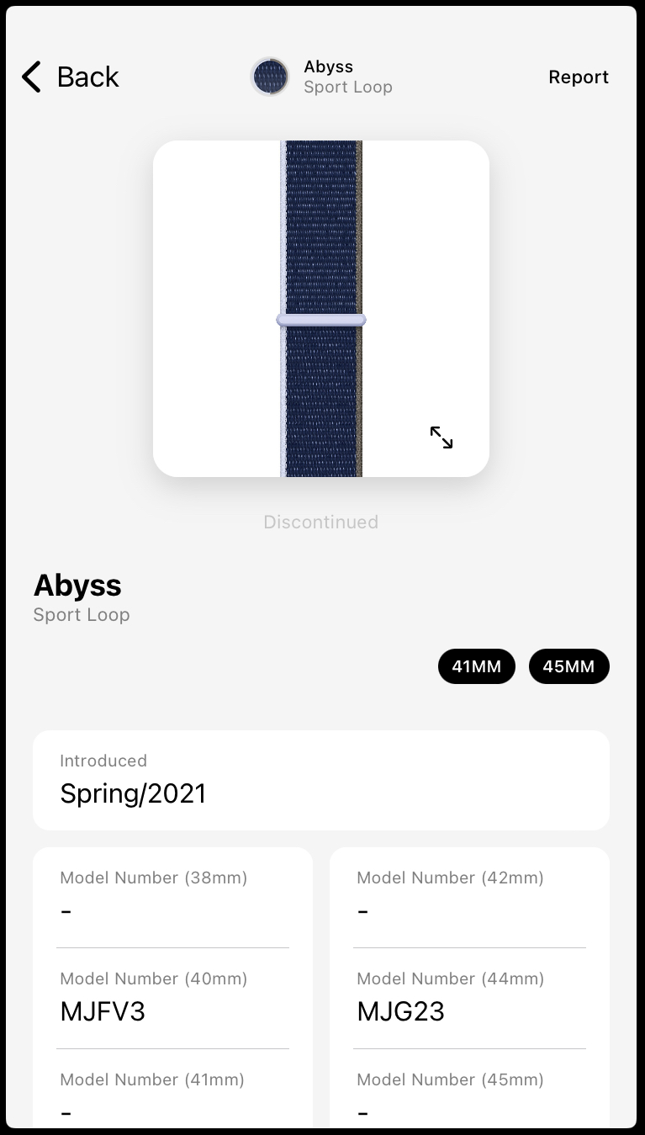Click the Model Number (41mm) row

[x=172, y=1094]
